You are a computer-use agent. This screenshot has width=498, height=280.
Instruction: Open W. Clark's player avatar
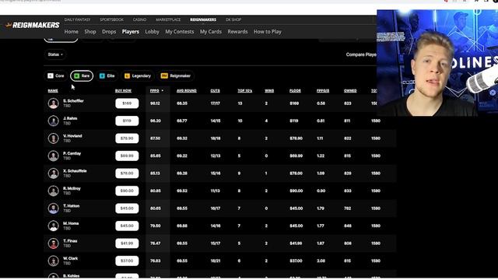pyautogui.click(x=54, y=261)
